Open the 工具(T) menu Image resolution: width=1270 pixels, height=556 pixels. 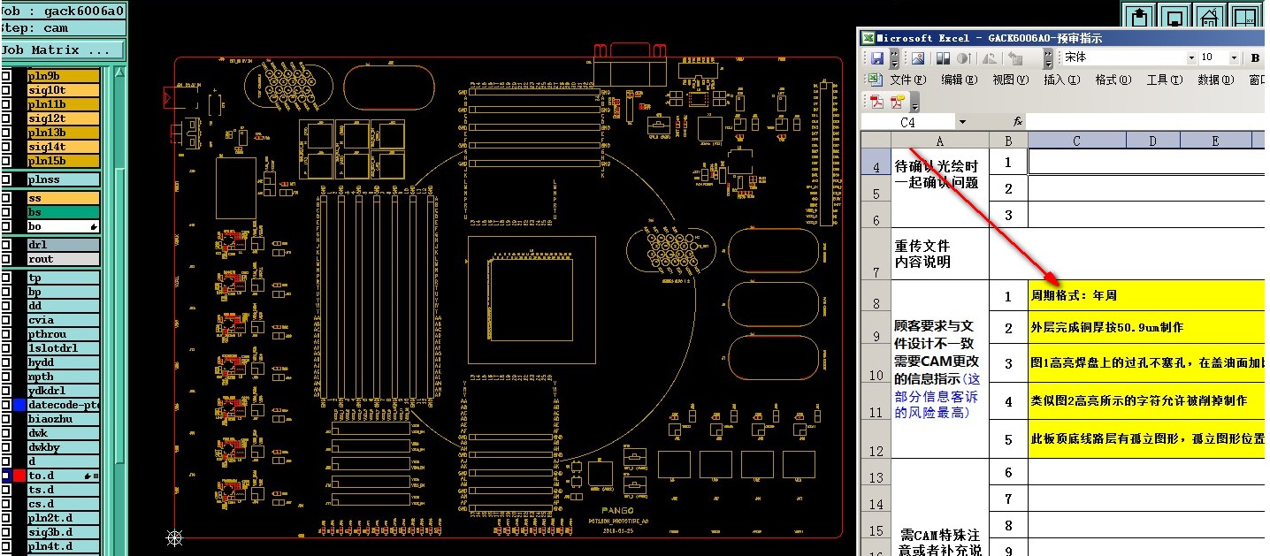1165,80
